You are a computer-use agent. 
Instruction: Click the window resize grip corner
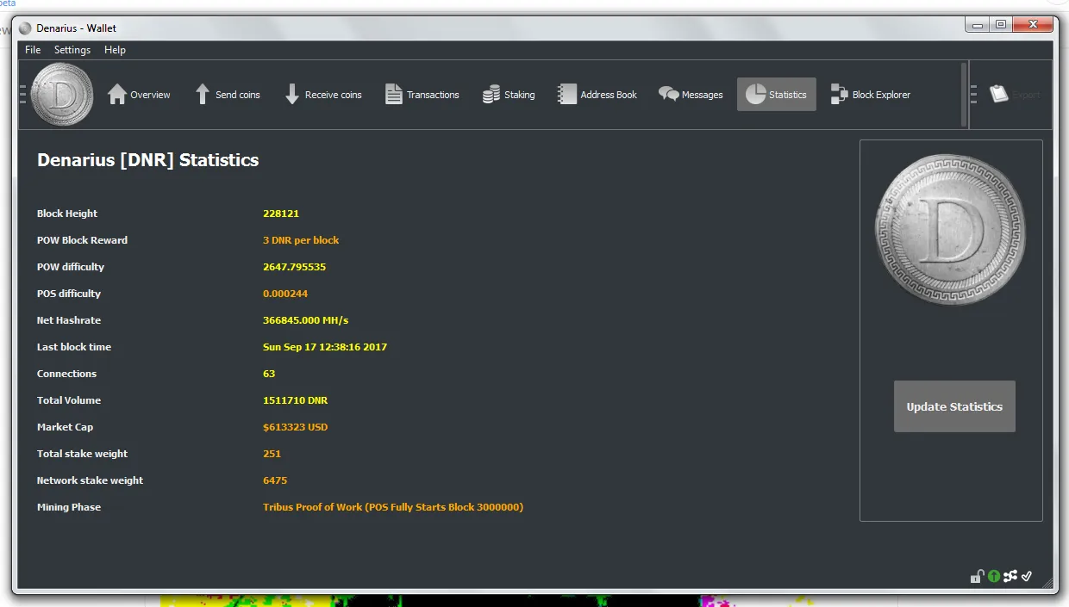click(x=1048, y=581)
